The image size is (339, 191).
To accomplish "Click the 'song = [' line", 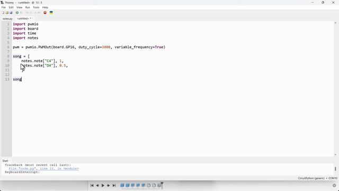I will coord(21,56).
